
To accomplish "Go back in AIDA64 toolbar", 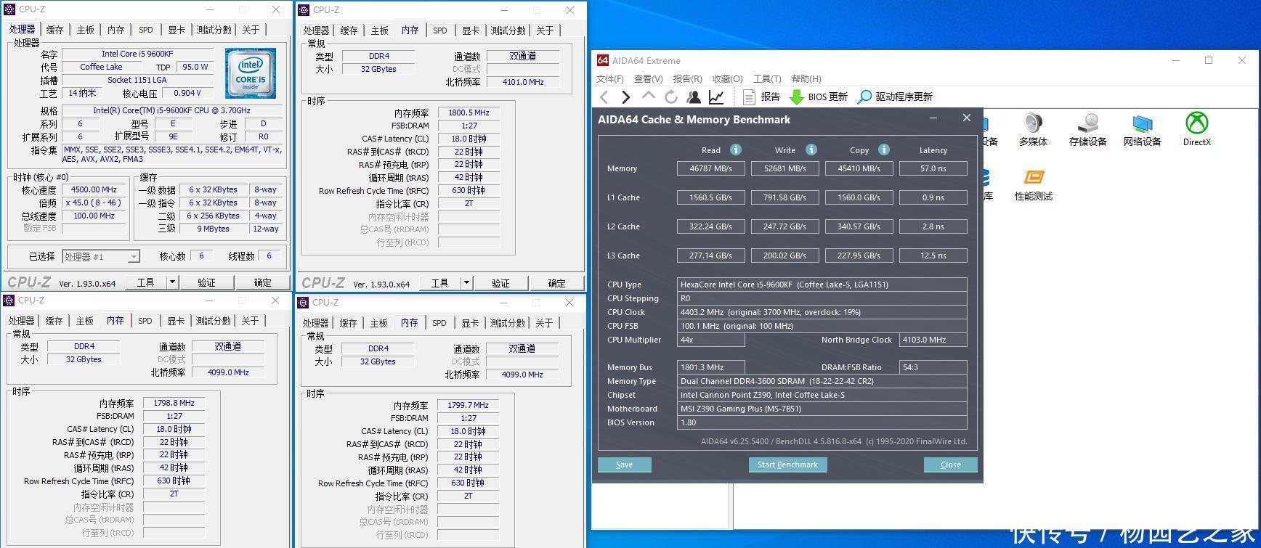I will click(604, 97).
